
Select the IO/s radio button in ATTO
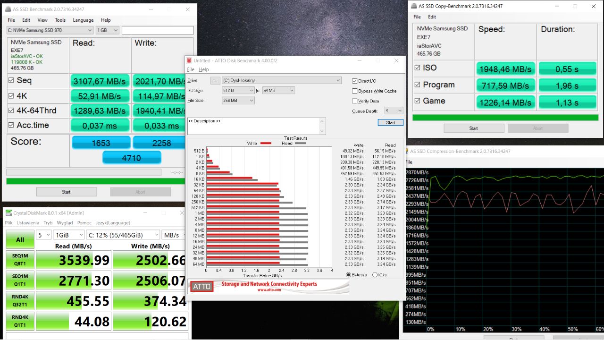pyautogui.click(x=375, y=275)
